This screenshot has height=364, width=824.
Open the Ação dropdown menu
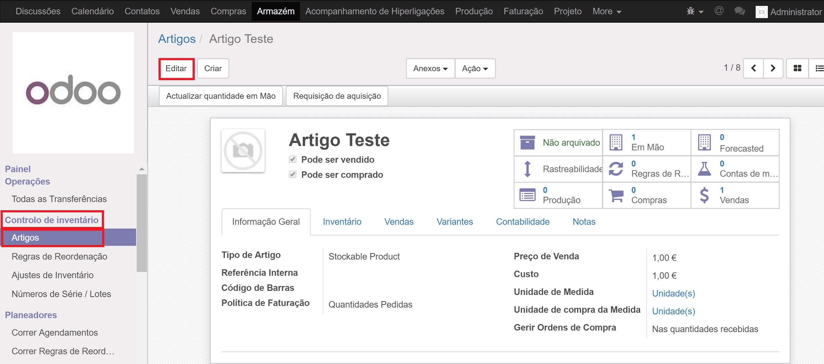coord(475,68)
